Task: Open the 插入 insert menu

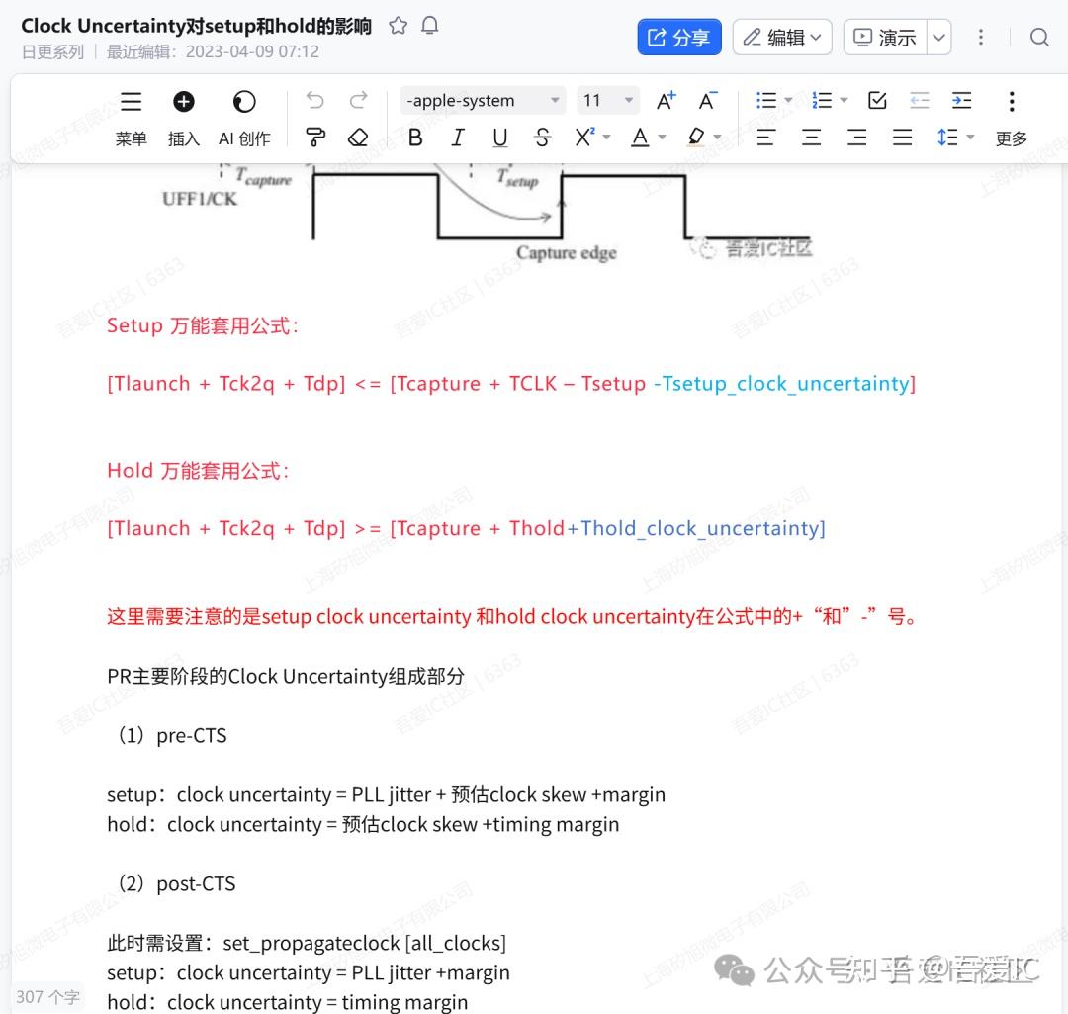Action: [183, 119]
